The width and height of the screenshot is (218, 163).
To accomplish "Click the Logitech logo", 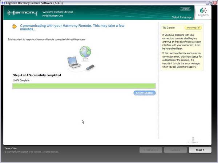I will [203, 12].
